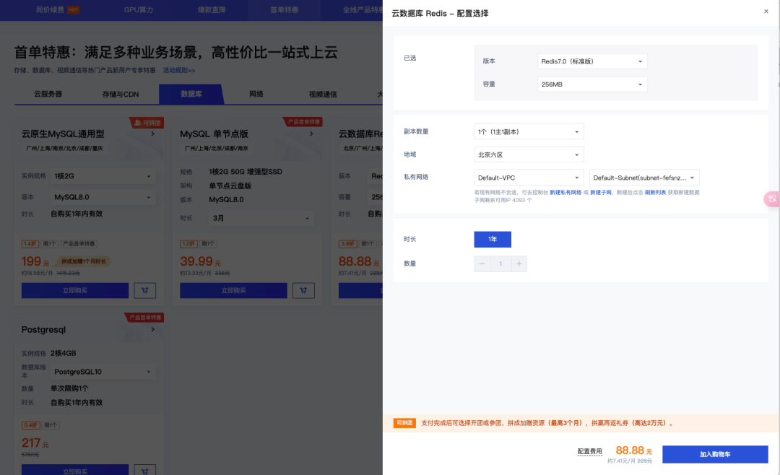
Task: Open the 北京六区 region dropdown
Action: click(529, 154)
